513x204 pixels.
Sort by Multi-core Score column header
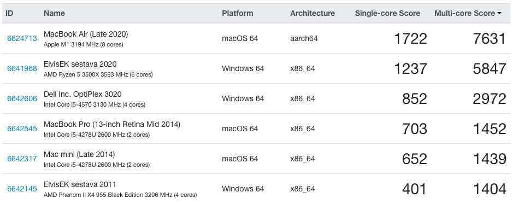468,14
